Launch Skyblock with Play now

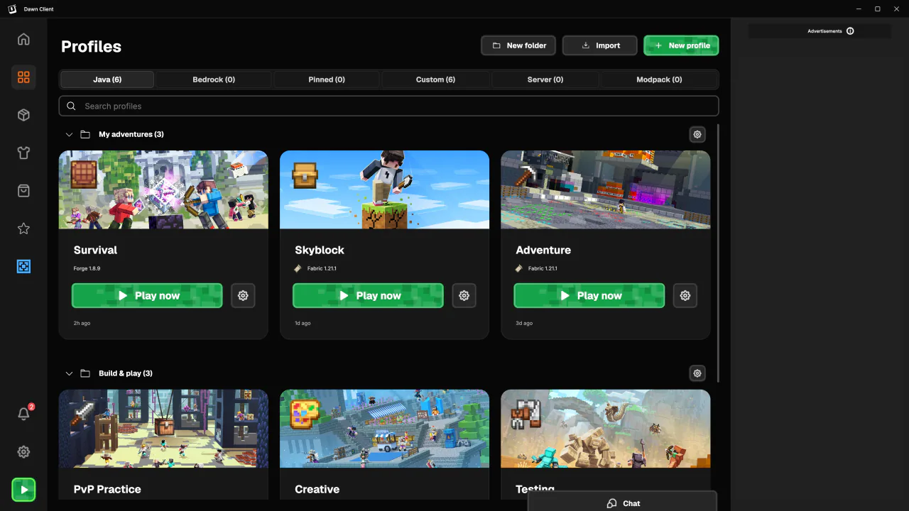coord(368,296)
